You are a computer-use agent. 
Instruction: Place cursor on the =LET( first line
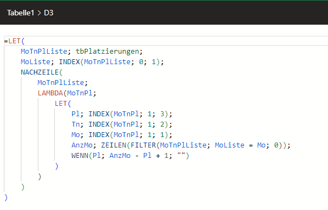[14, 41]
